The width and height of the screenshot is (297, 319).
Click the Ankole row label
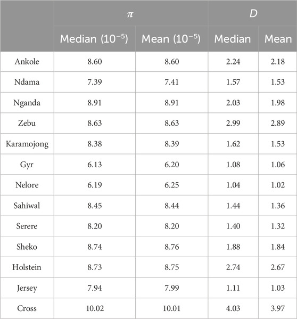pyautogui.click(x=27, y=61)
